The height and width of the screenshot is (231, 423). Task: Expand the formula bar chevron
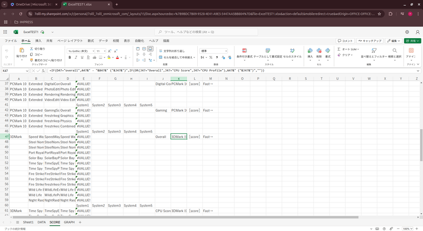point(418,71)
